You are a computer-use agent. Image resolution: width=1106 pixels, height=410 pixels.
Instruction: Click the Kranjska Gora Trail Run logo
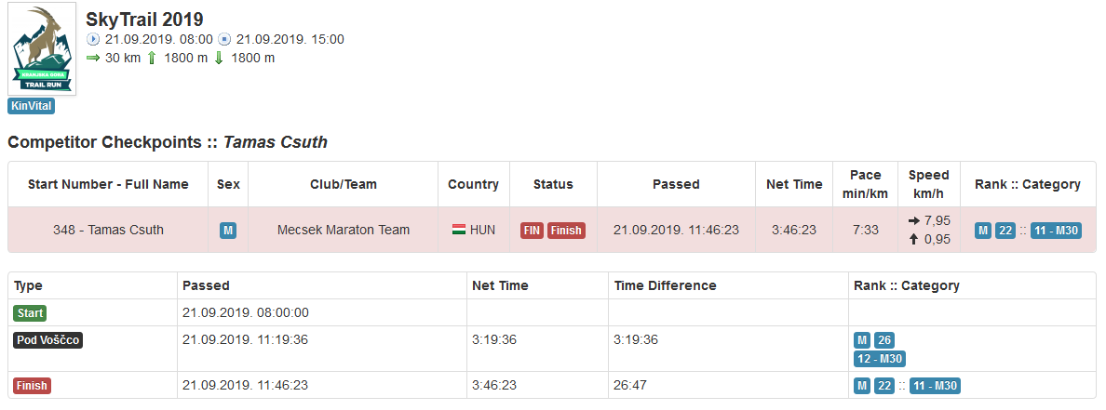pyautogui.click(x=42, y=48)
